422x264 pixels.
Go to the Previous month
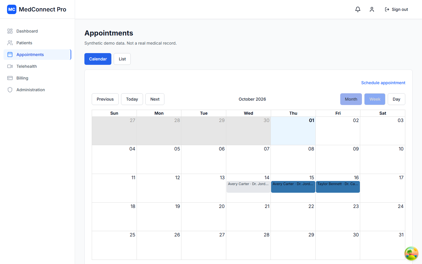[x=105, y=99]
